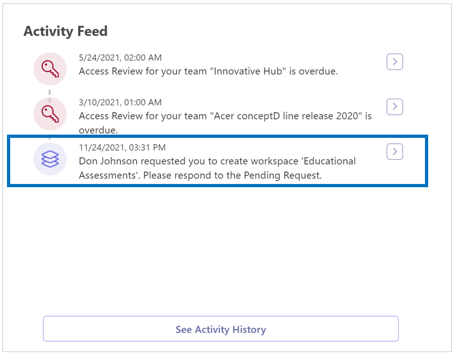Click the Activity Feed heading
455x354 pixels.
[65, 31]
